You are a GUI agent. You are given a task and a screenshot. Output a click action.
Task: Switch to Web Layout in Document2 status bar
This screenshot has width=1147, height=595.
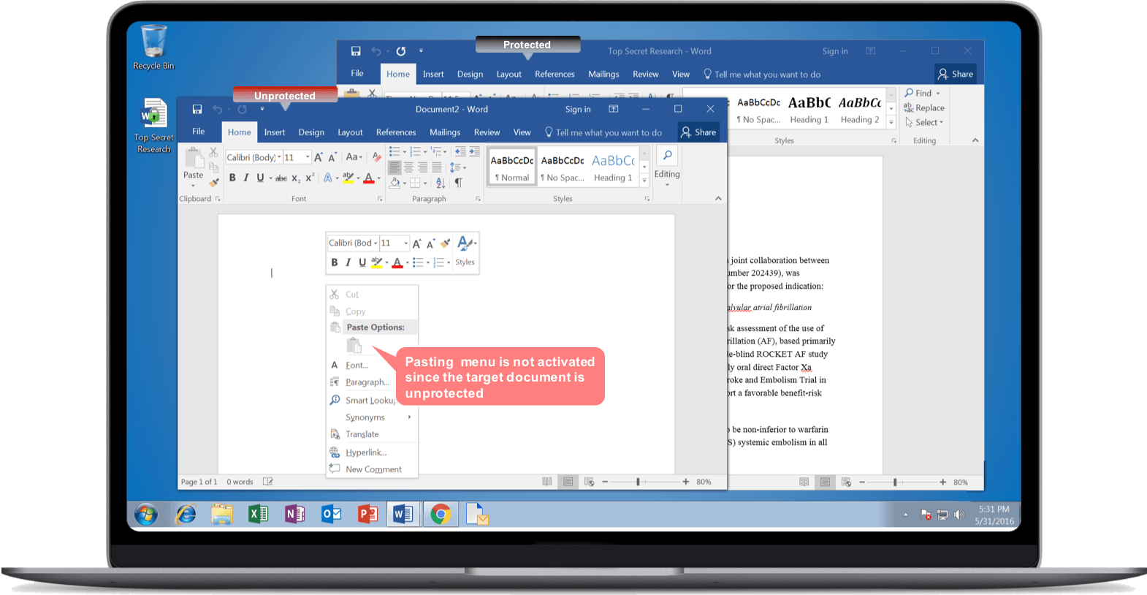coord(589,482)
